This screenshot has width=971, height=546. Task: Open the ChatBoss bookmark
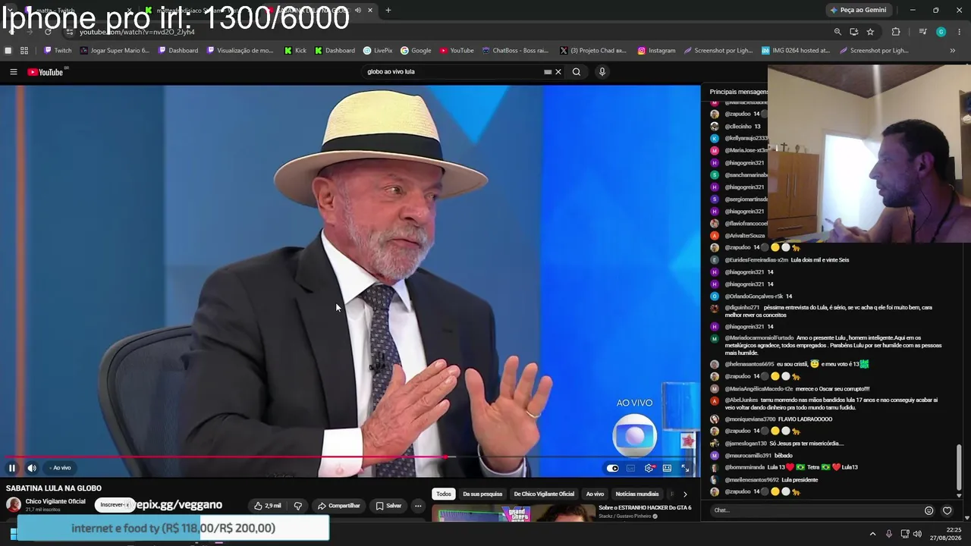515,51
